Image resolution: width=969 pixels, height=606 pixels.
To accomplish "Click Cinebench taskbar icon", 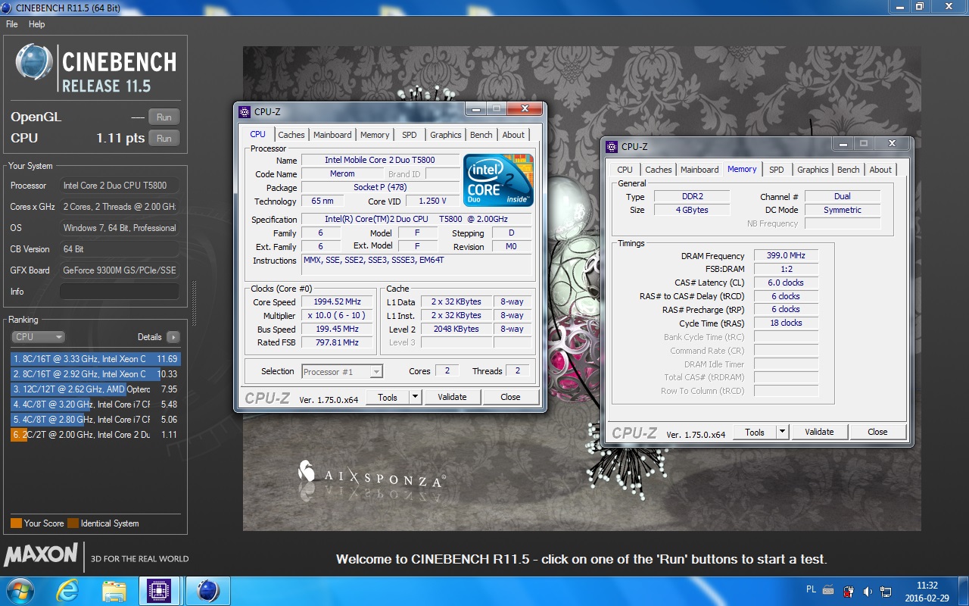I will (x=208, y=591).
